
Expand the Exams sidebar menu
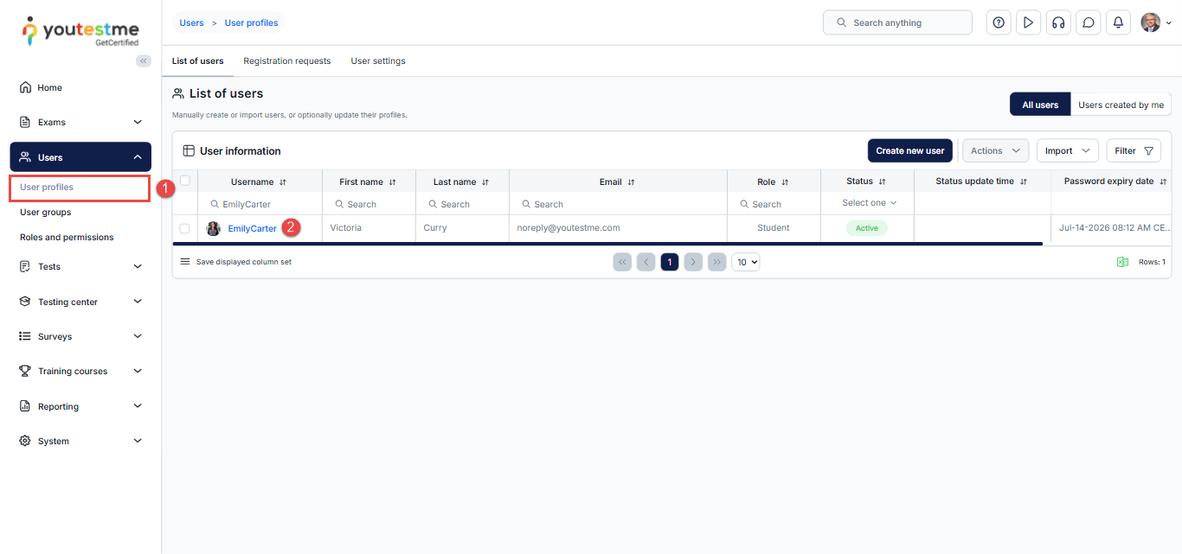pyautogui.click(x=80, y=122)
